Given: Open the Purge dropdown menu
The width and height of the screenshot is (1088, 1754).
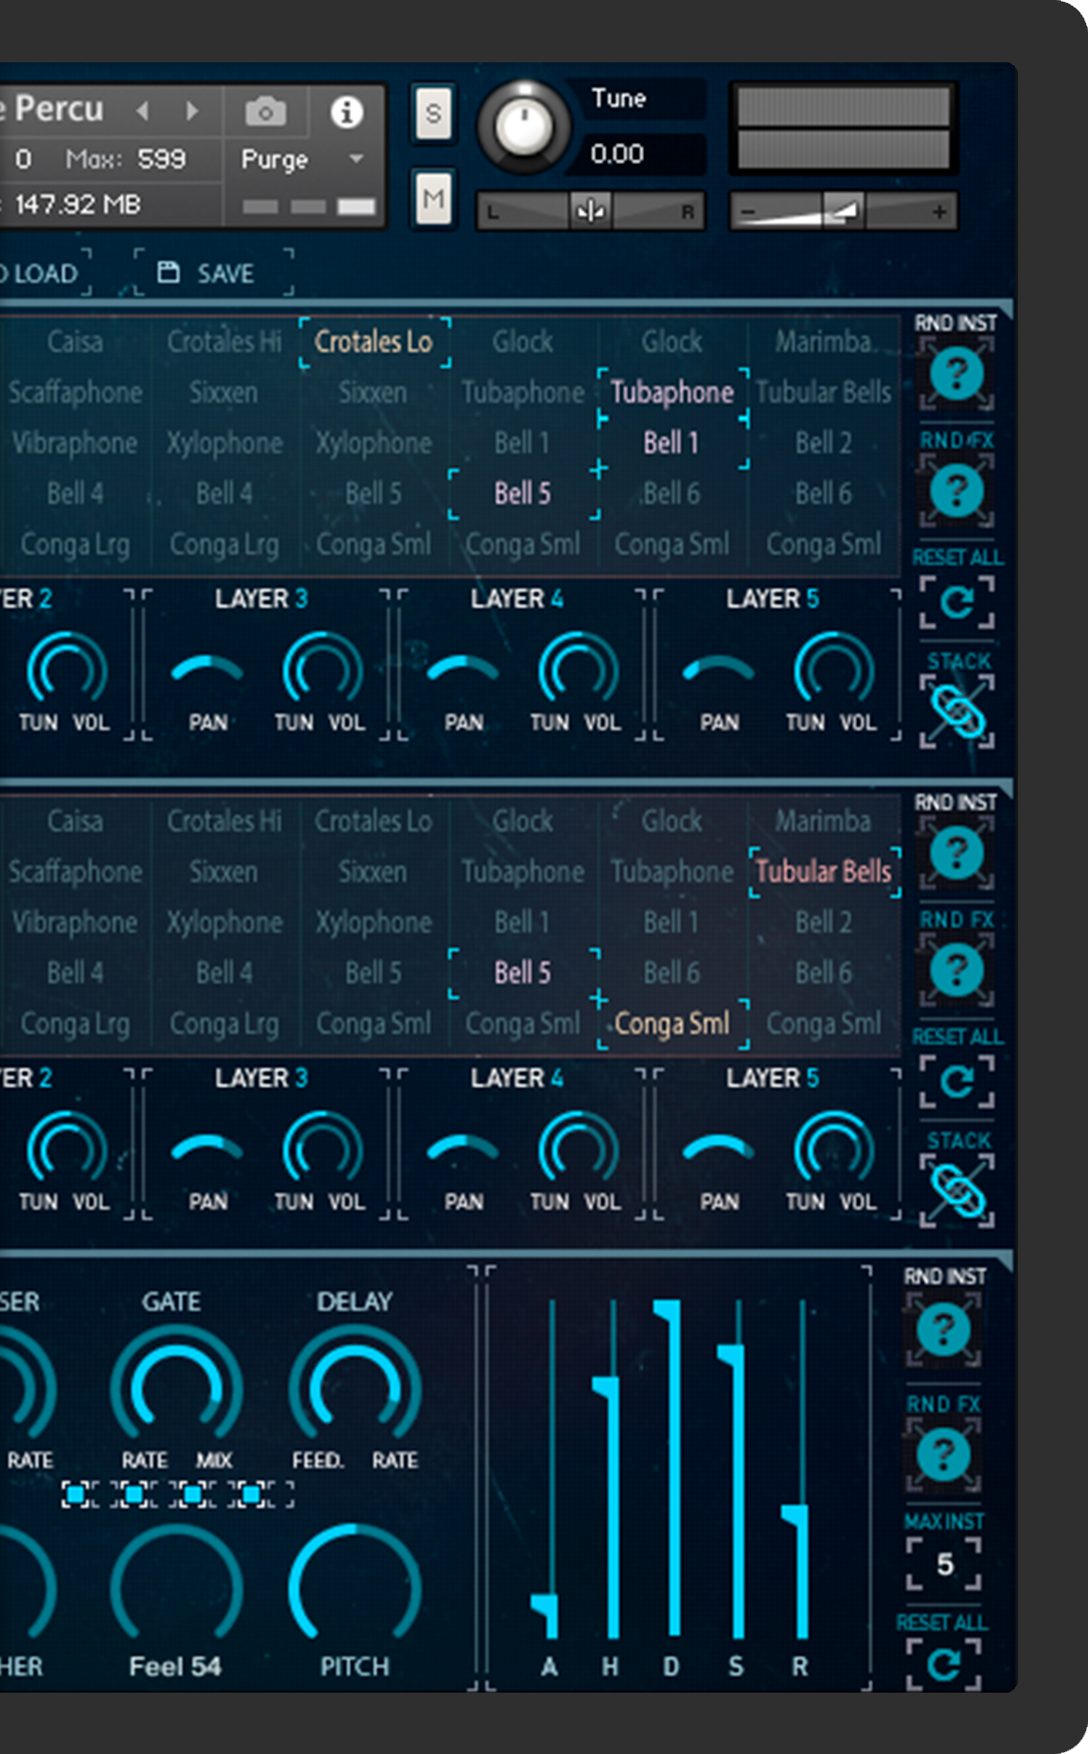Looking at the screenshot, I should pyautogui.click(x=303, y=159).
